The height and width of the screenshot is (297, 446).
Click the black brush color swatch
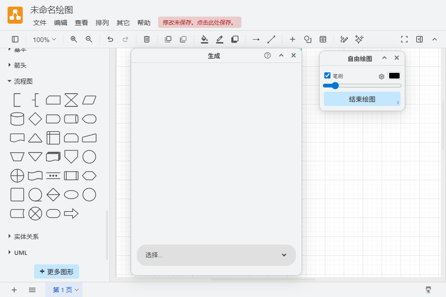(x=394, y=76)
